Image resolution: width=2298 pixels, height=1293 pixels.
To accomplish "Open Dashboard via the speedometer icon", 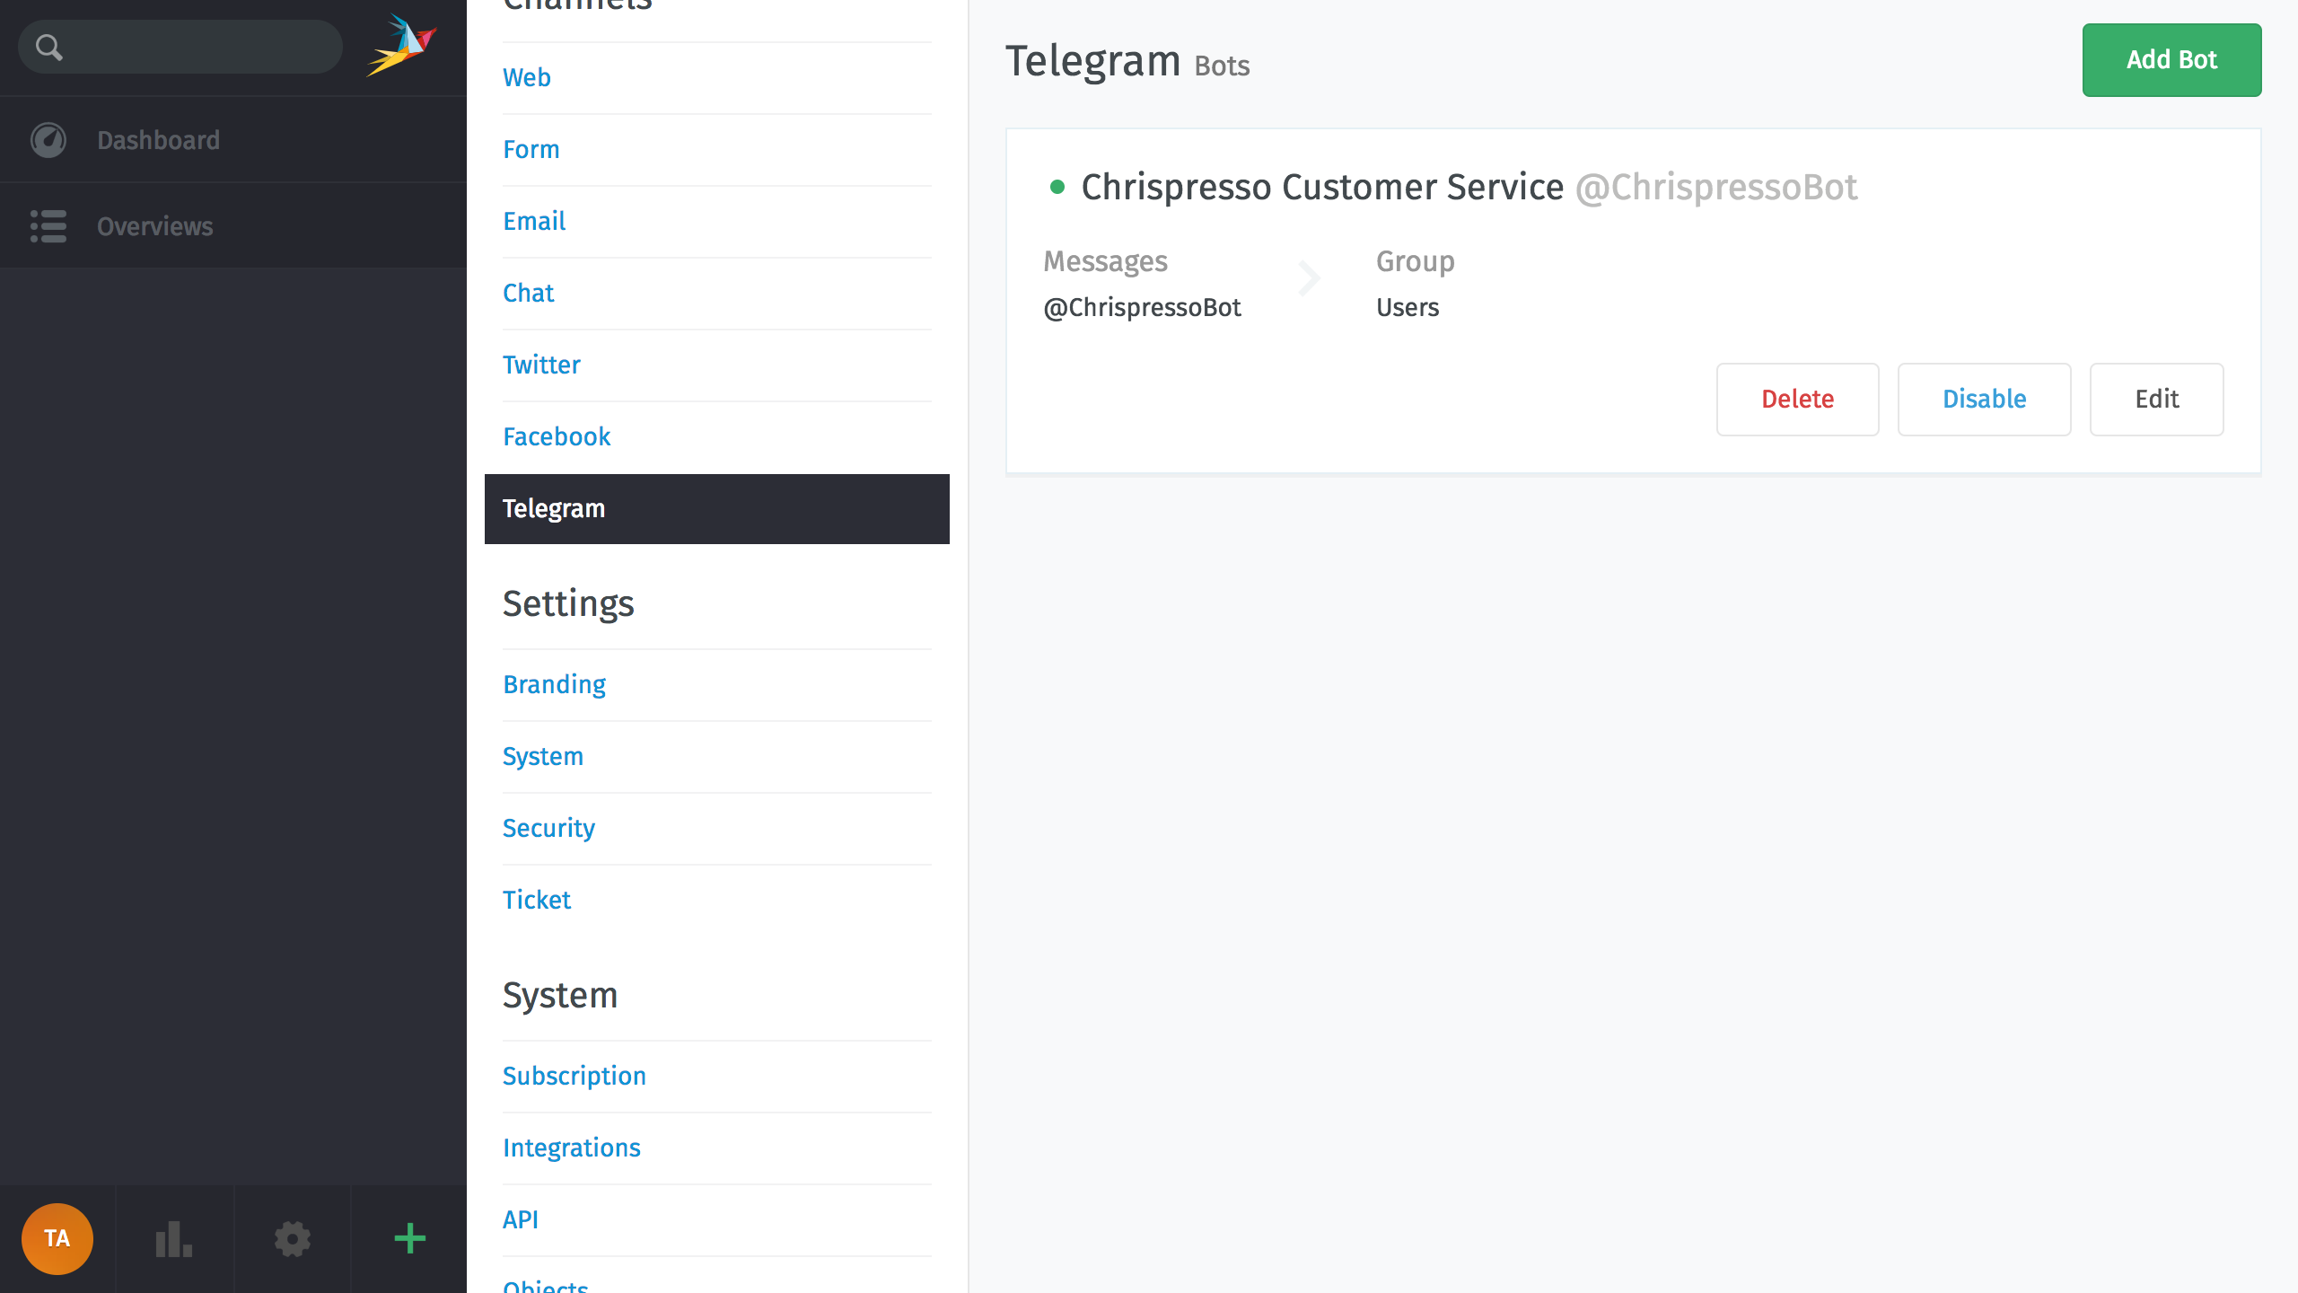I will point(48,139).
